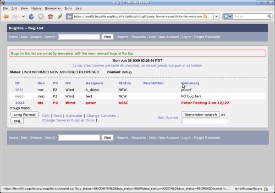Click the bottom quick search text field
This screenshot has height=193, width=275.
(x=79, y=138)
